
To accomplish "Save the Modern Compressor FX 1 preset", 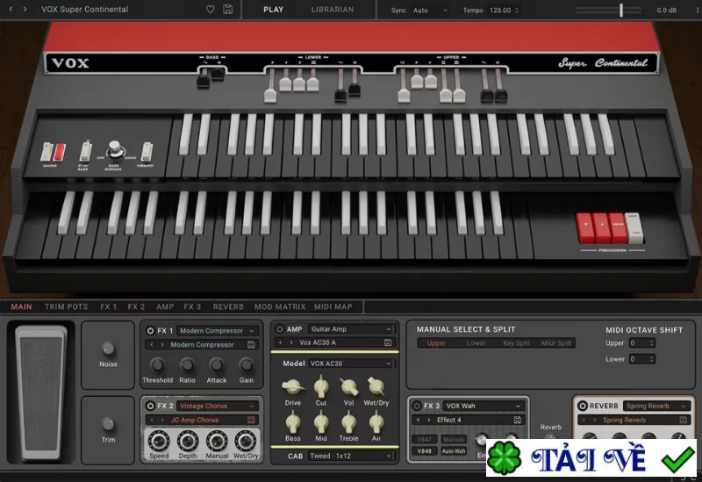I will (251, 344).
